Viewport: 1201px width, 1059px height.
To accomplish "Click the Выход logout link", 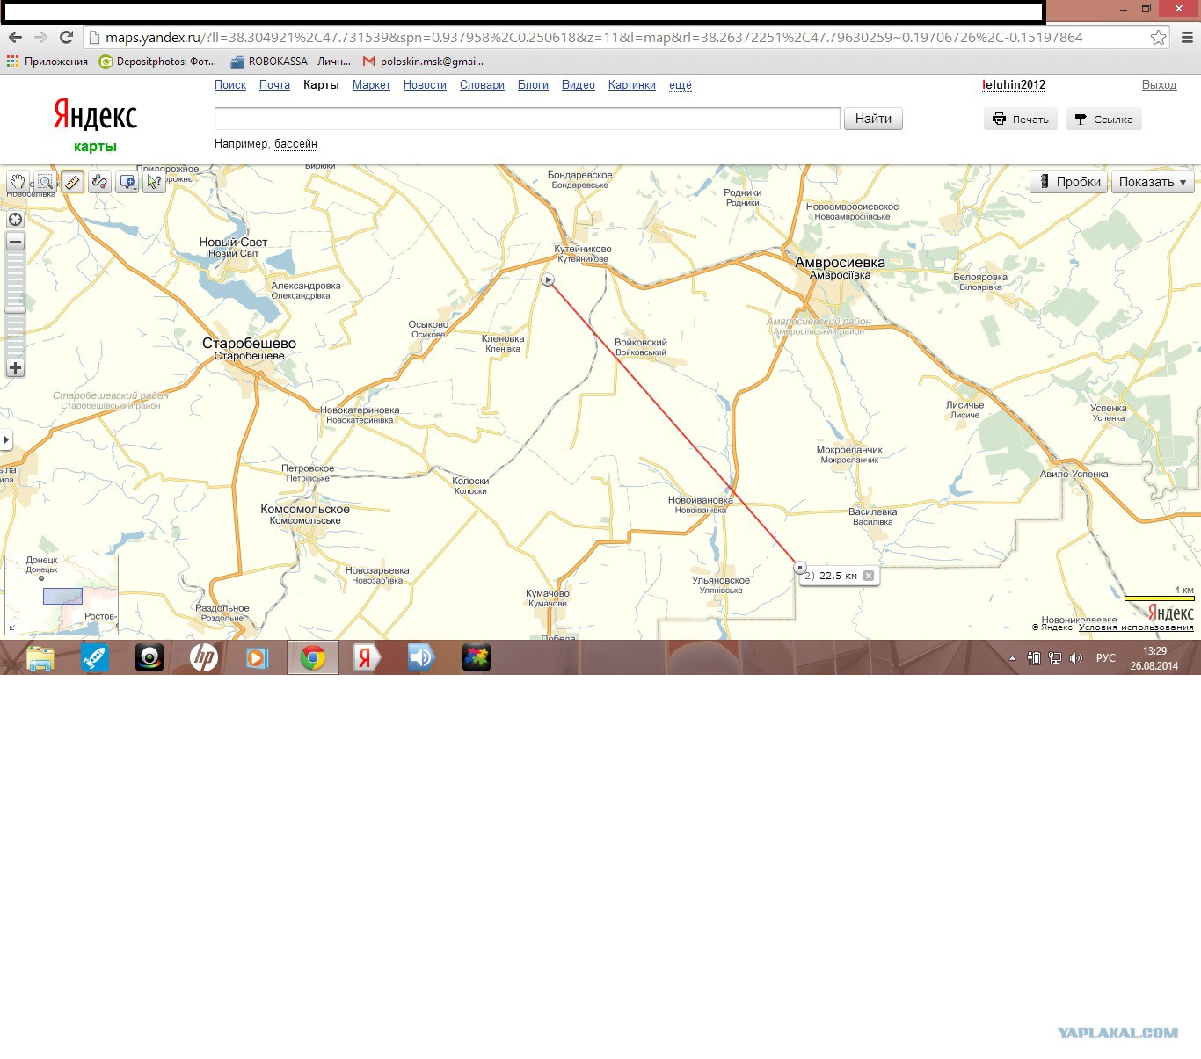I will [1159, 85].
